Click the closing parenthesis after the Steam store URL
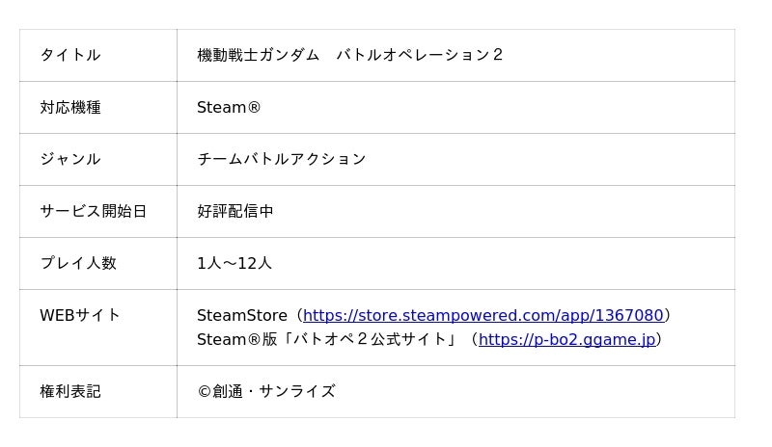The image size is (772, 447). (x=668, y=315)
